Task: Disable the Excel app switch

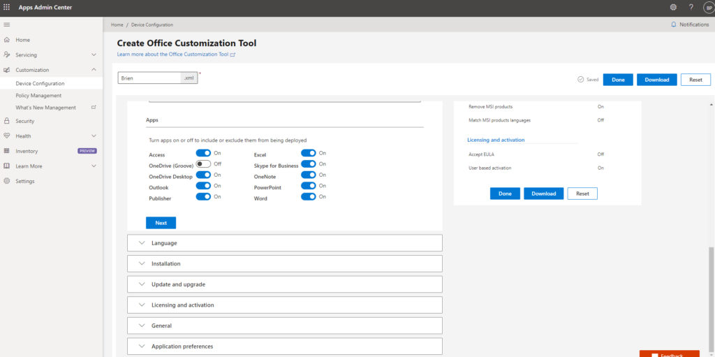Action: (308, 153)
